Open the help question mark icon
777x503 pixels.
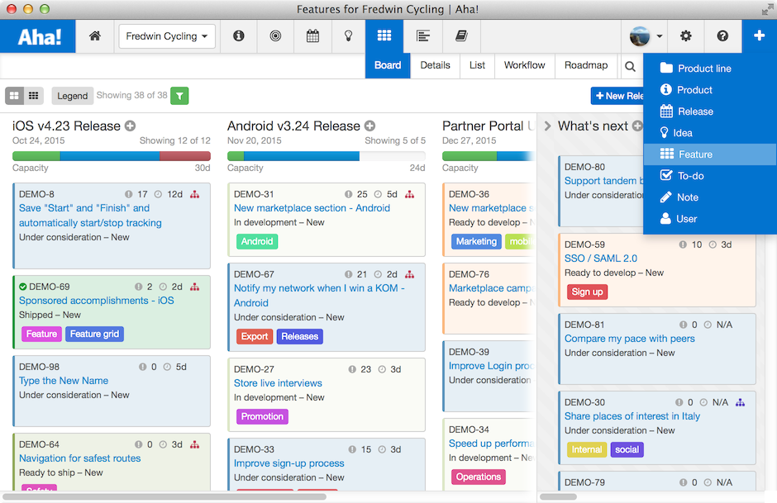tap(722, 36)
